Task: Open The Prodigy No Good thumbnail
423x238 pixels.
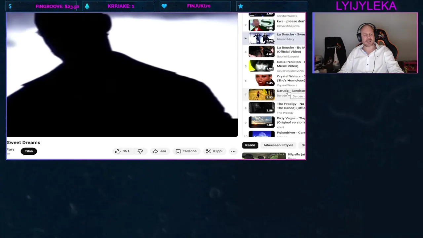Action: [261, 108]
